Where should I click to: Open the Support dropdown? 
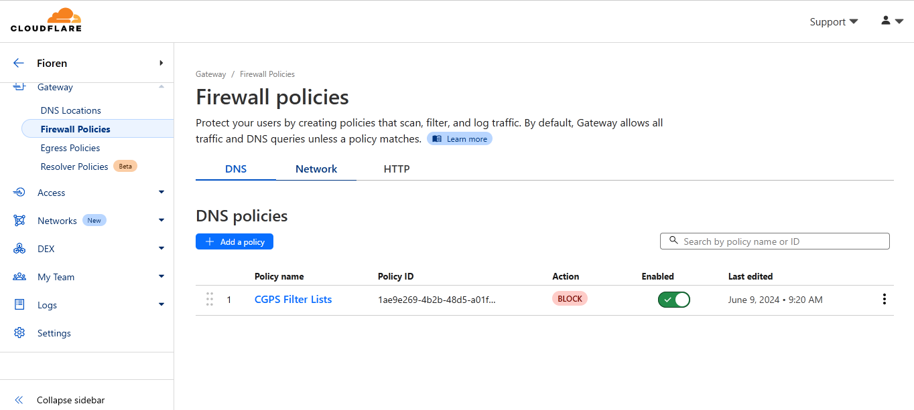[834, 21]
